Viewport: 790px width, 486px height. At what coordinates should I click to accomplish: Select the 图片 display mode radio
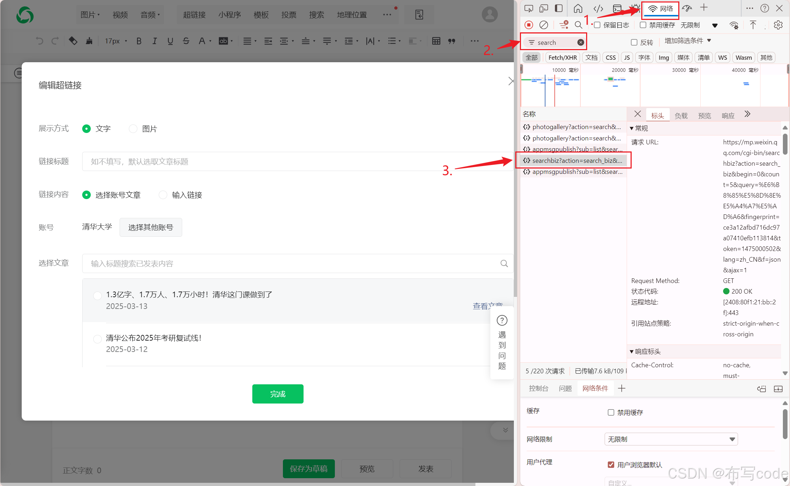133,129
